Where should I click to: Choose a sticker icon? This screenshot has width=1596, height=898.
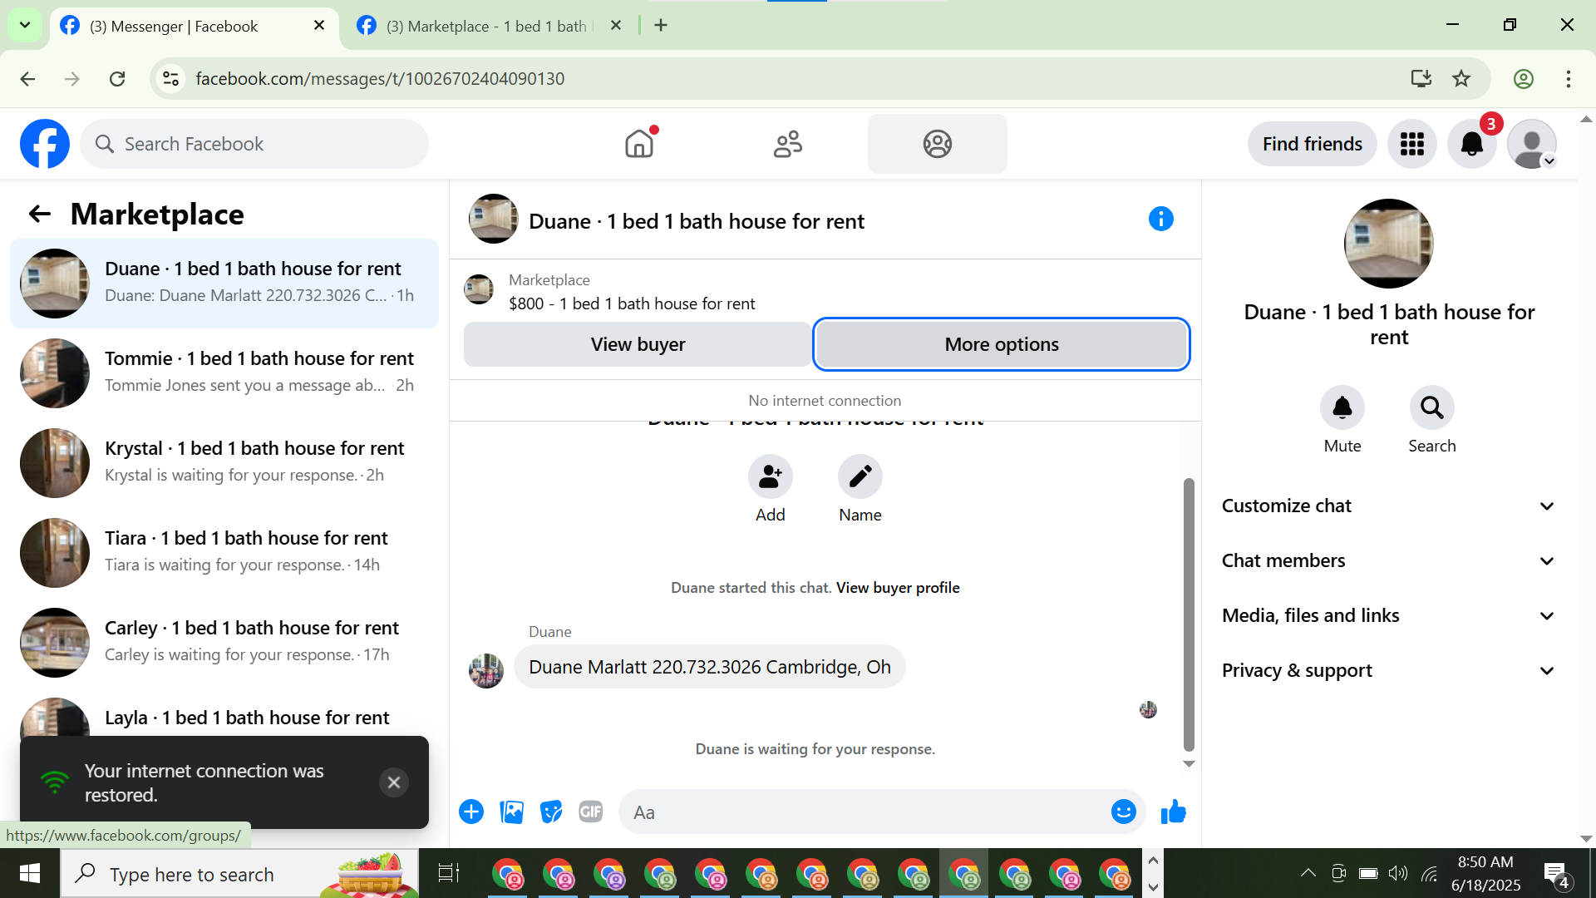click(550, 812)
